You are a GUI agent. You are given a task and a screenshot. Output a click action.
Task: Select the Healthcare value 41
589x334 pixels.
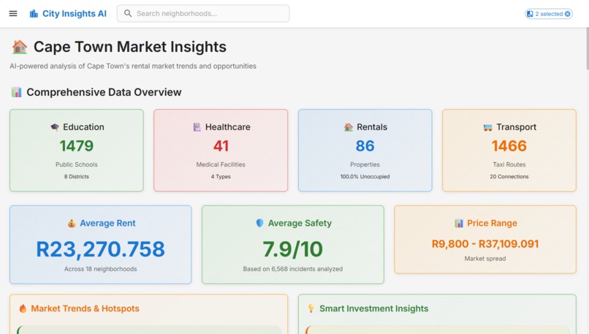tap(221, 145)
